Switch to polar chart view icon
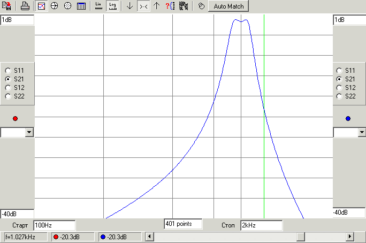Screen dimensions: 366x243 pyautogui.click(x=68, y=6)
